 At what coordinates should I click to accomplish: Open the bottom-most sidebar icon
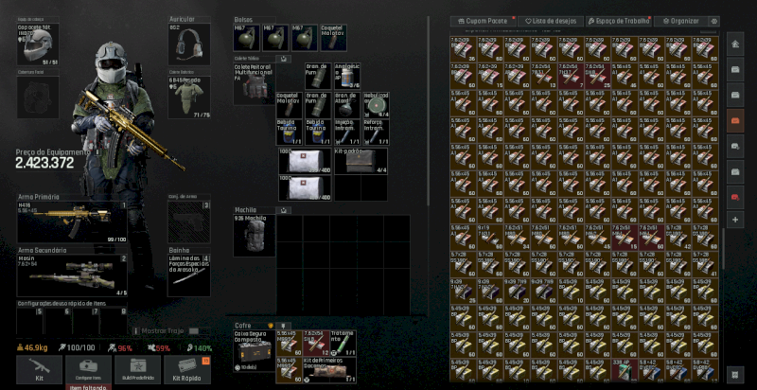(735, 375)
